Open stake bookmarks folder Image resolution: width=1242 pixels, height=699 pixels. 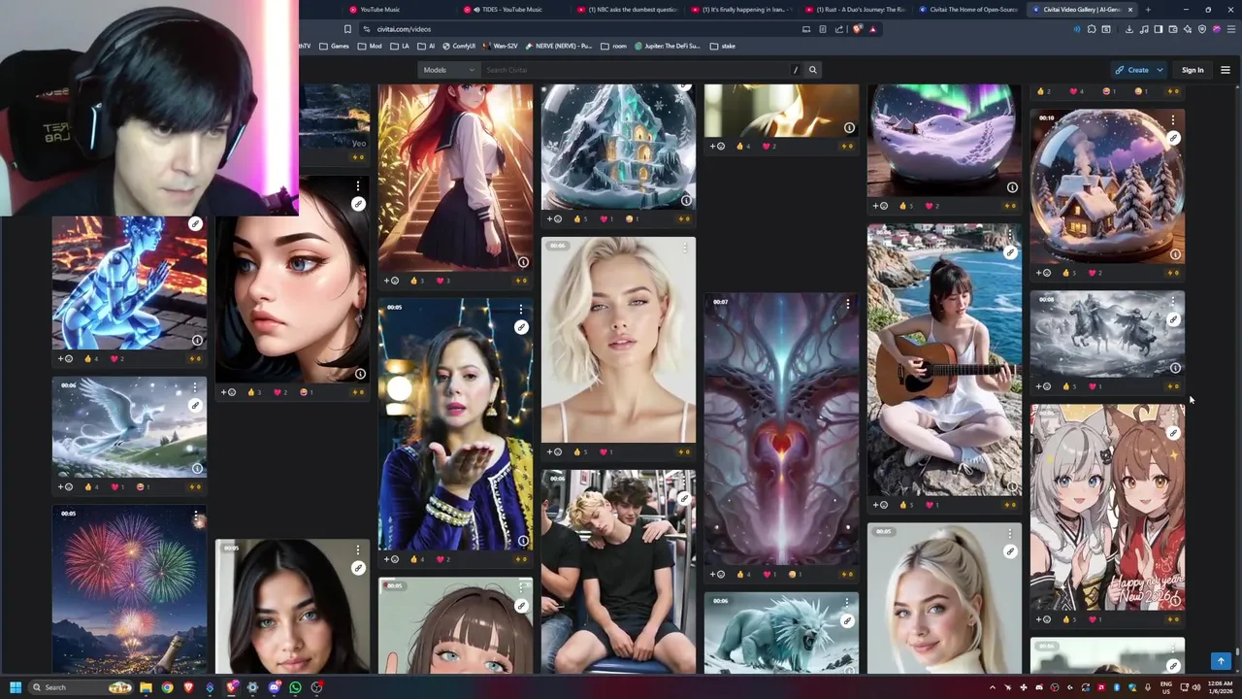723,46
